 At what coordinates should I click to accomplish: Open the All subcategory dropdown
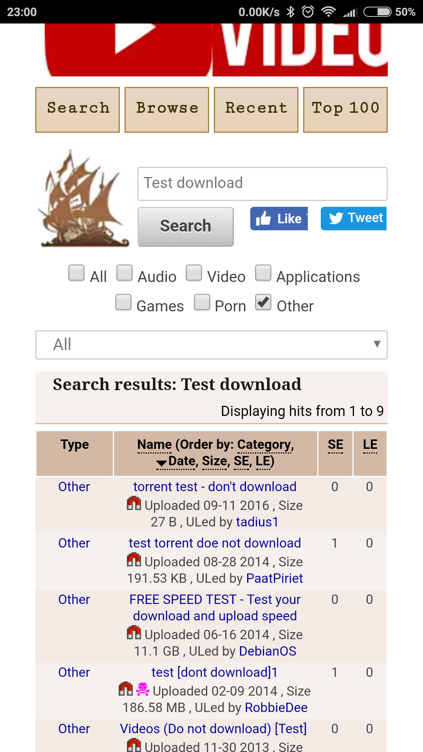pos(211,345)
